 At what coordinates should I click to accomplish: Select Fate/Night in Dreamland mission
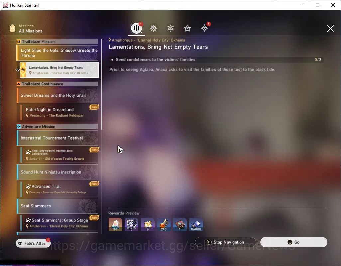[x=59, y=112]
